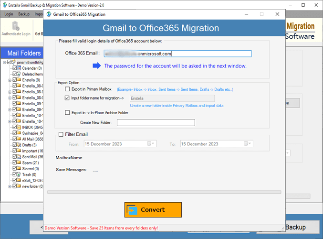Click the blue arrow beside password notice

tap(97, 66)
